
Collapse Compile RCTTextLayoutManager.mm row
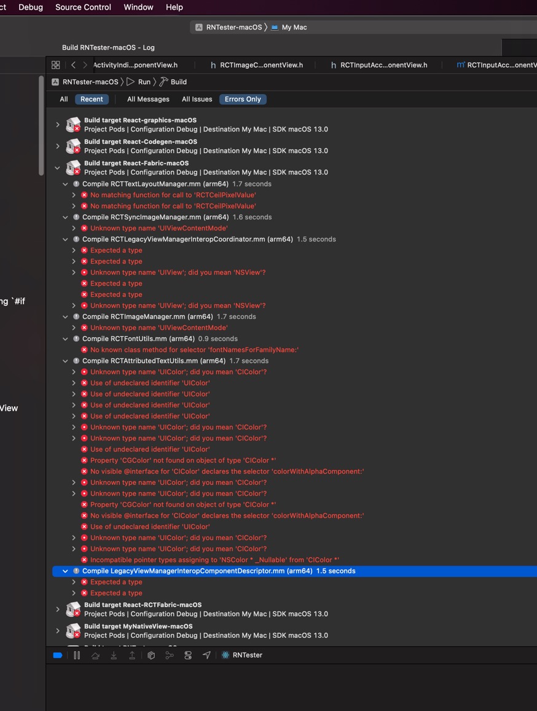pyautogui.click(x=65, y=184)
